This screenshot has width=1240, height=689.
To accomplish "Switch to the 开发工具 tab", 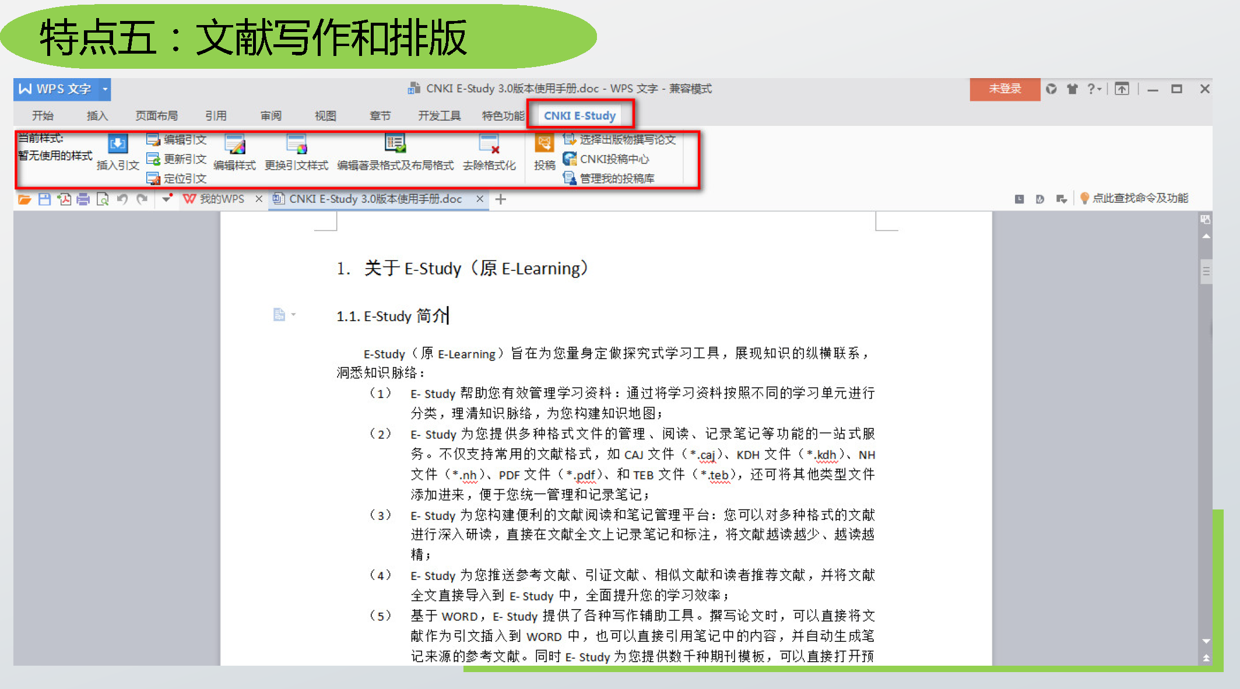I will 439,116.
